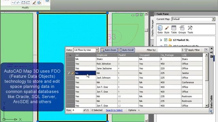
Task: Close the Data Table window
Action: [x=212, y=48]
